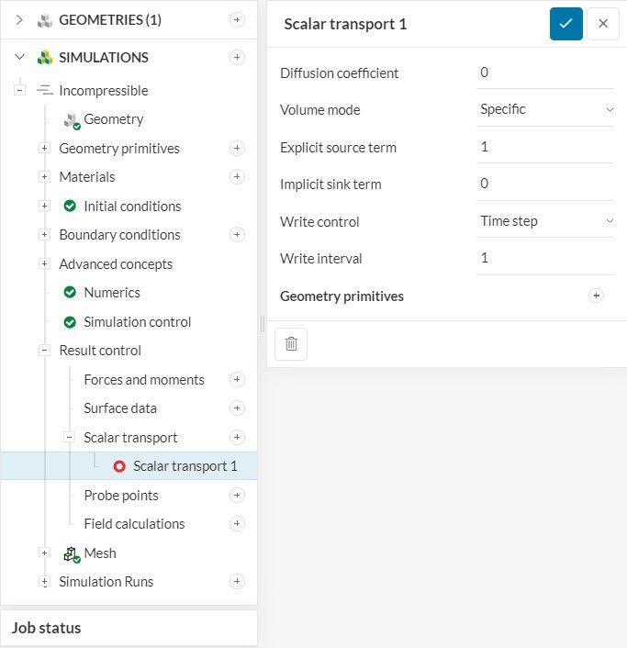
Task: Close the Scalar transport 1 panel
Action: (x=603, y=24)
